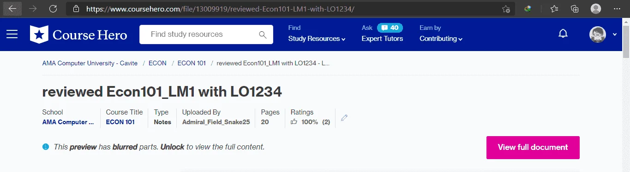Image resolution: width=630 pixels, height=172 pixels.
Task: Click the Notes type value
Action: (x=162, y=122)
